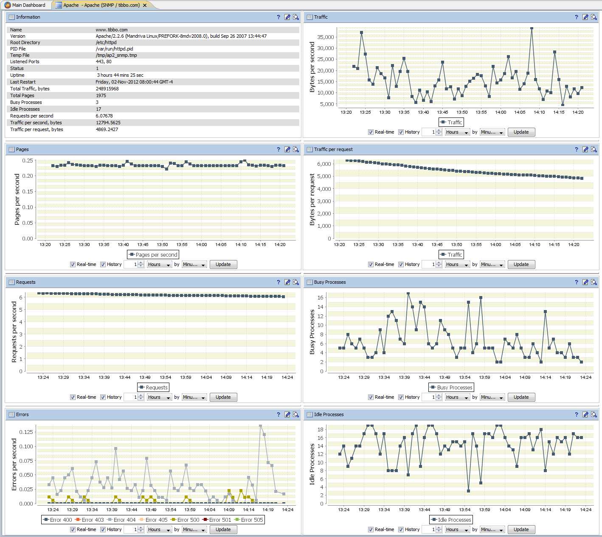Uncheck Real-time checkbox under Errors chart
The image size is (602, 537).
point(73,529)
